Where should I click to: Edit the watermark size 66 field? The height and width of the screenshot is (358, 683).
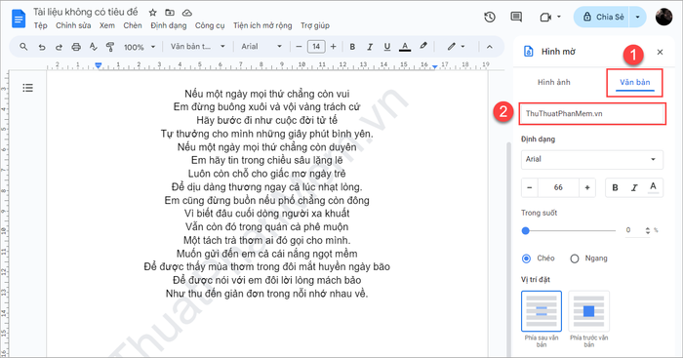558,187
